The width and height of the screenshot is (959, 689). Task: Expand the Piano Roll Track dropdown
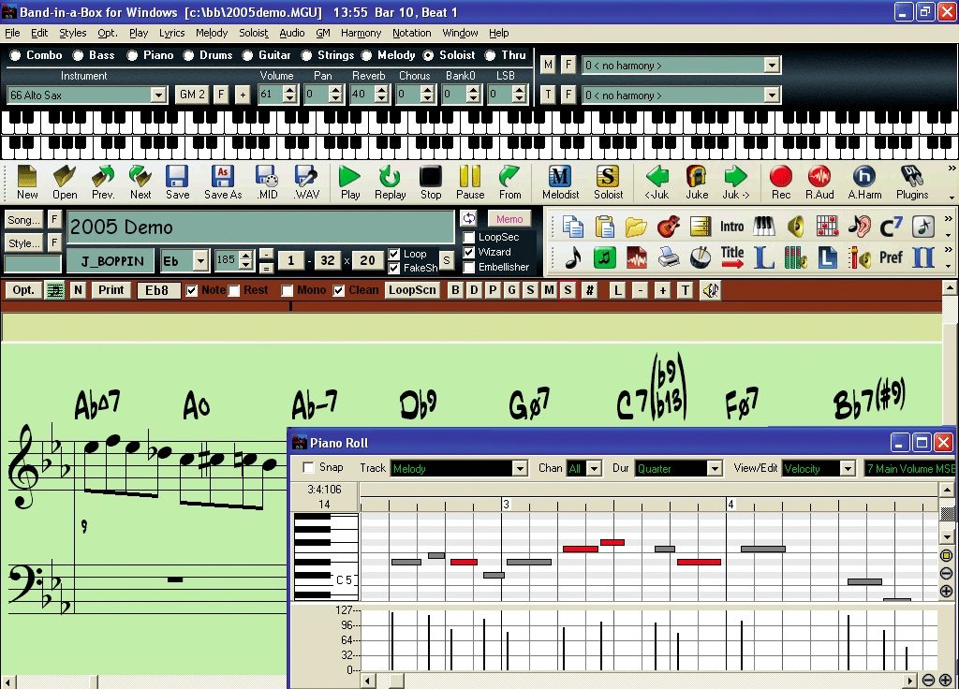(x=519, y=468)
